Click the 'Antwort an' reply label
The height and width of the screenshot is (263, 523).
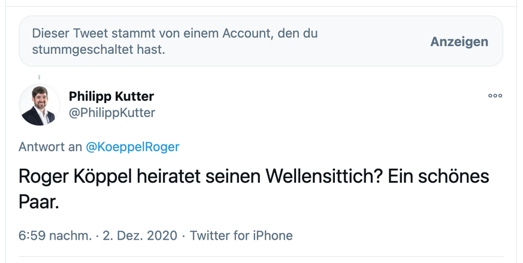point(51,147)
